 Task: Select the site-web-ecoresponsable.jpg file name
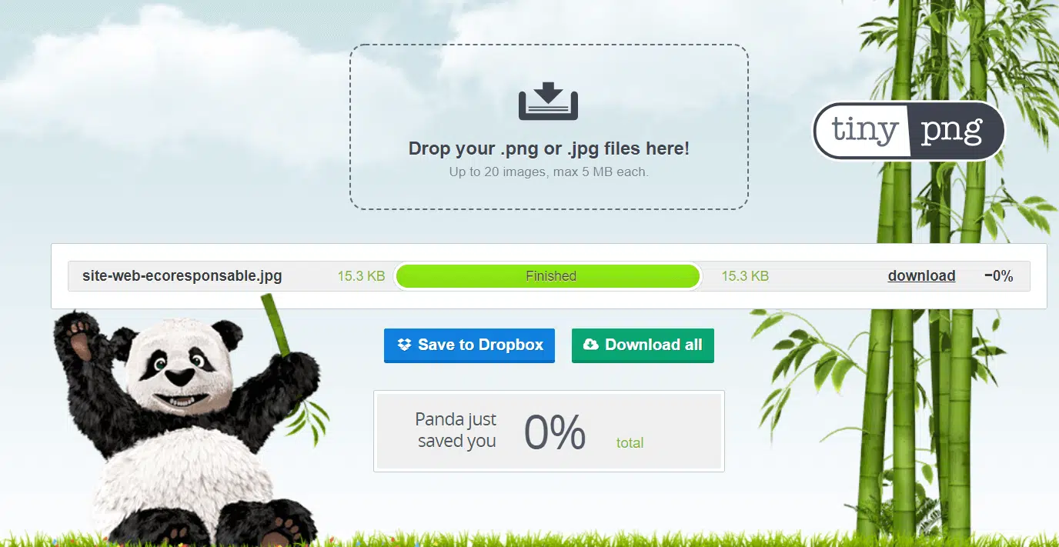(182, 276)
